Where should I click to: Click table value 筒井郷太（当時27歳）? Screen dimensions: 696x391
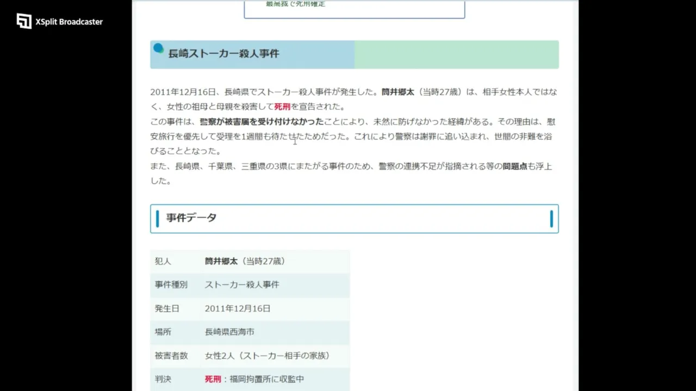245,261
